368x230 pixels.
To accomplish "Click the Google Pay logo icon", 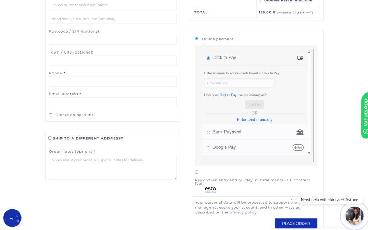I will [298, 147].
